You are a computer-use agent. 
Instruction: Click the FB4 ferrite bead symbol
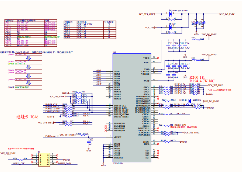click(196, 40)
